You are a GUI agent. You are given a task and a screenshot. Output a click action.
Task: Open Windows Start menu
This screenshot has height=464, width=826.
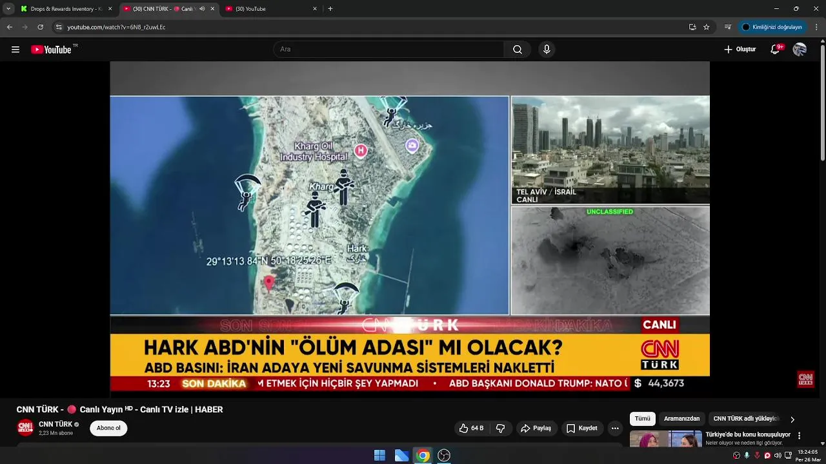tap(379, 456)
